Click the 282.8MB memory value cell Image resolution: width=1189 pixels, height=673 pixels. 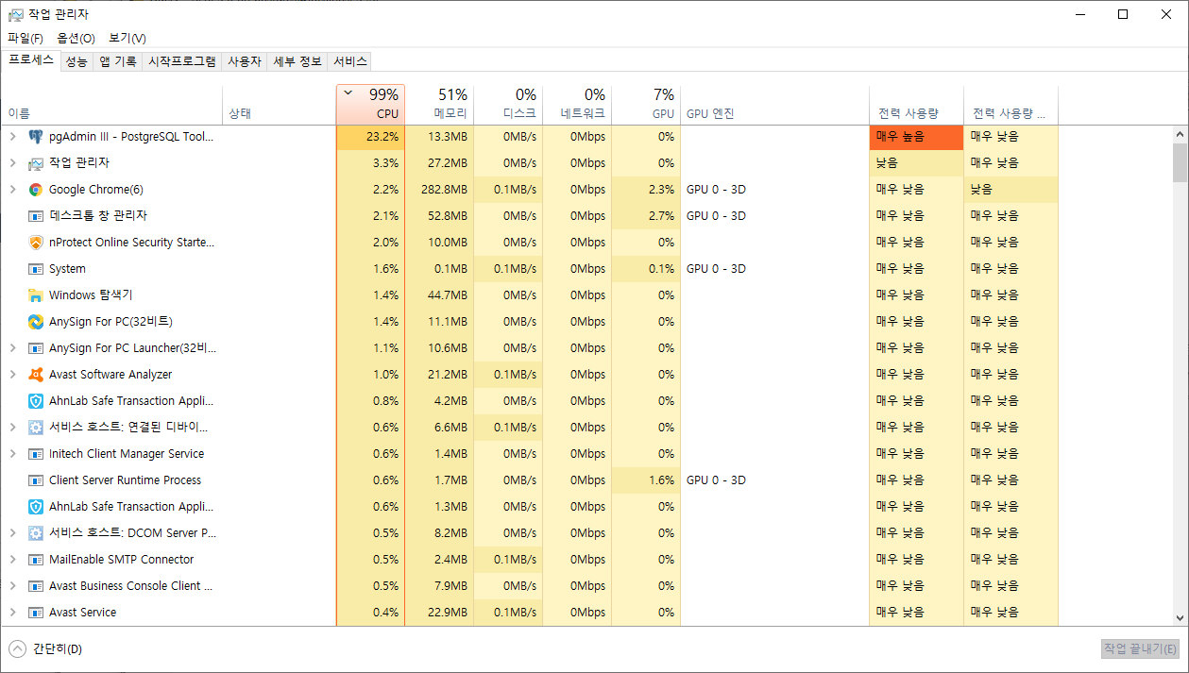coord(439,190)
